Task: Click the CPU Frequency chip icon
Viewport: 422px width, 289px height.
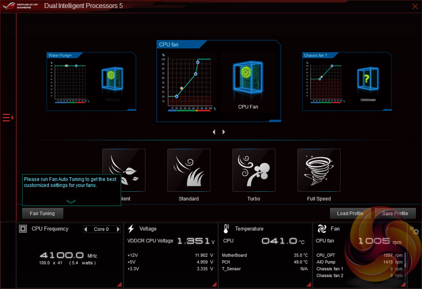Action: click(23, 229)
